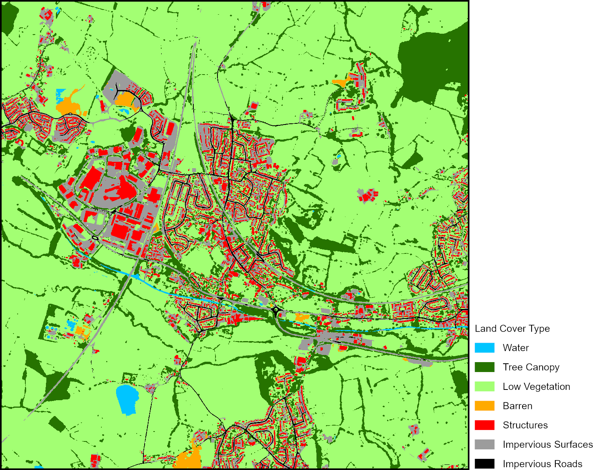
Task: Click the large orange barren patch at bottom edge
Action: [x=187, y=460]
